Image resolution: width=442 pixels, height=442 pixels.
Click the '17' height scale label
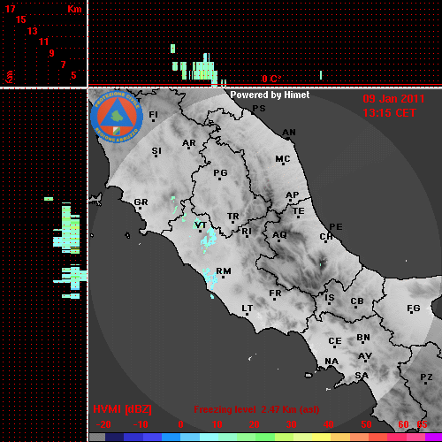(x=10, y=9)
